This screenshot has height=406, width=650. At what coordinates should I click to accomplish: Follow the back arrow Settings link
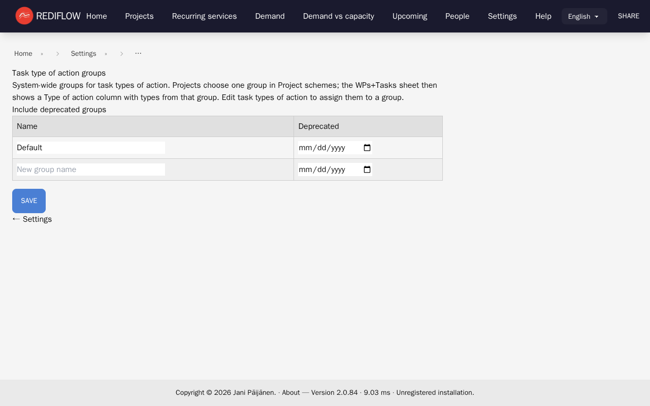coord(32,219)
